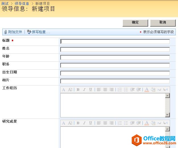
Task: Insert bulleted list in 工作经历 toolbar
Action: [126, 90]
